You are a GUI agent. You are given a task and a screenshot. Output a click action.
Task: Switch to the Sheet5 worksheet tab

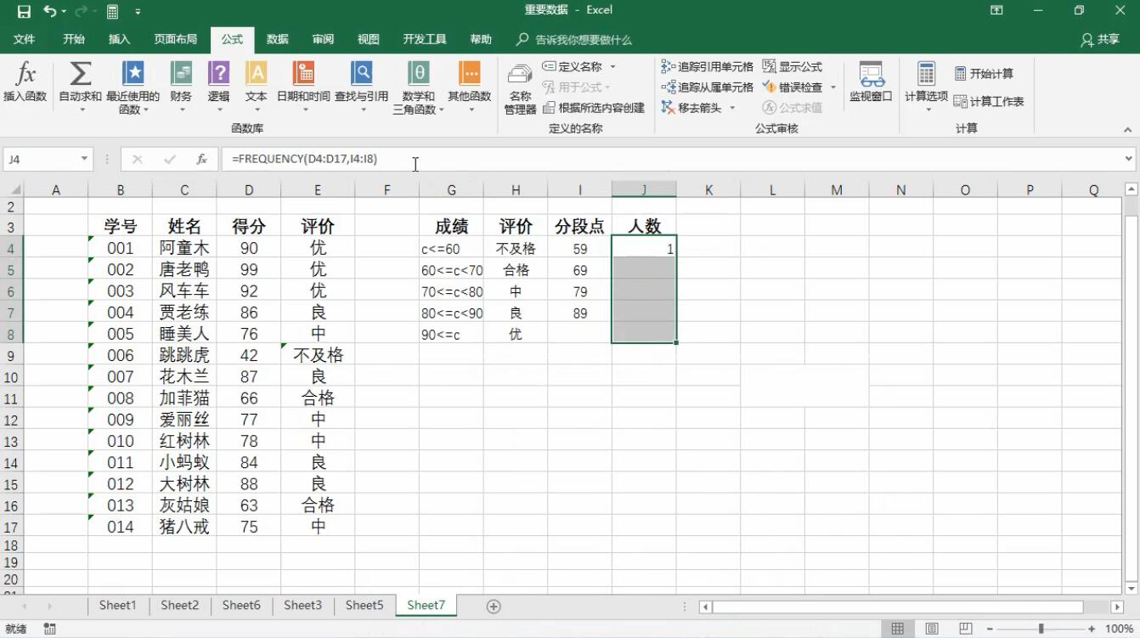coord(364,606)
